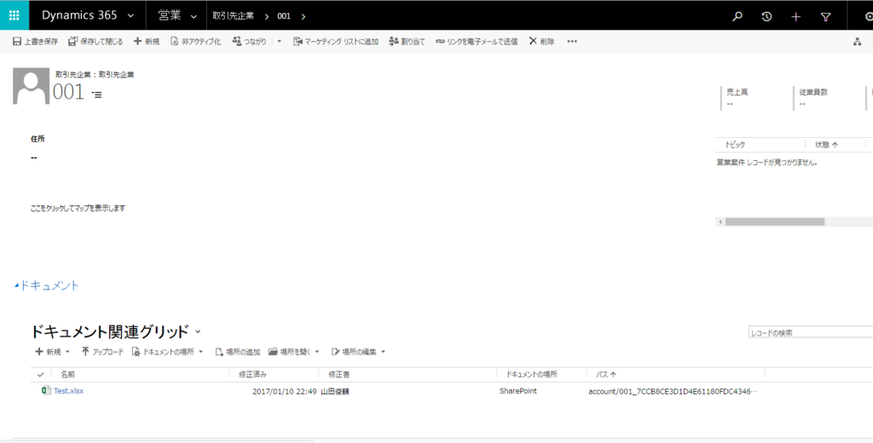Click the quick create plus icon
This screenshot has height=443, width=873.
[795, 17]
